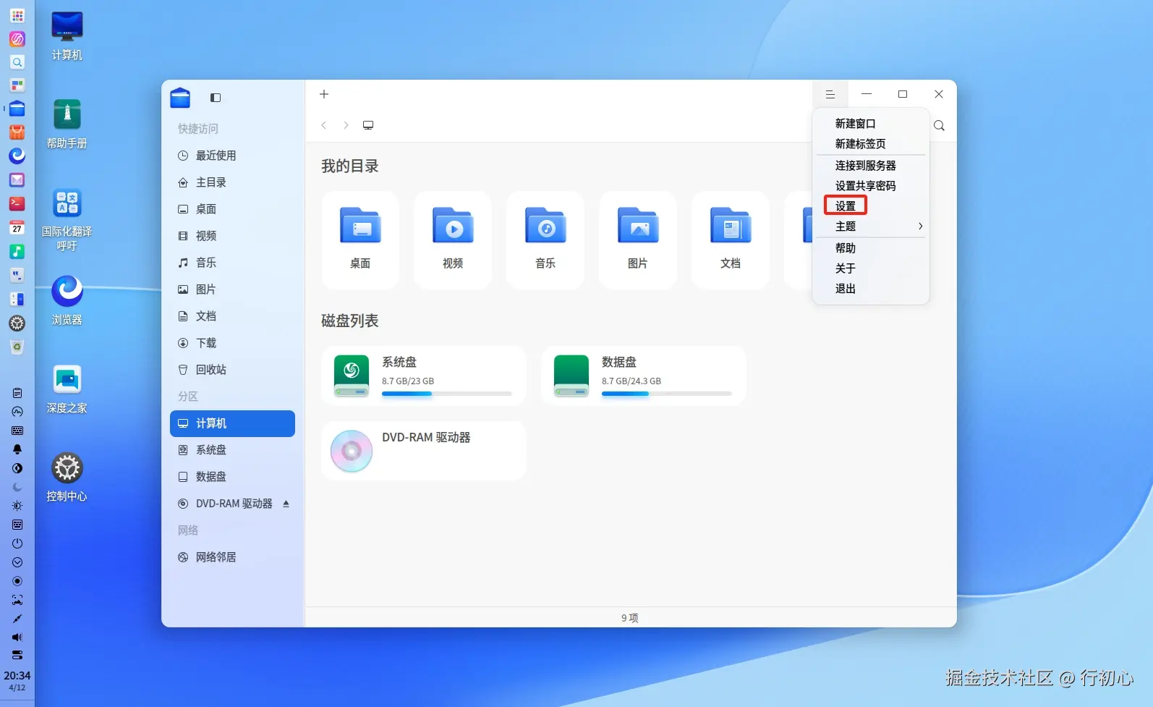Open 回收站 in the sidebar

(x=232, y=370)
